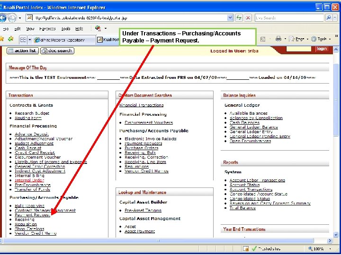The image size is (341, 255).
Task: Click the Stop loading red X icon
Action: tap(248, 18)
